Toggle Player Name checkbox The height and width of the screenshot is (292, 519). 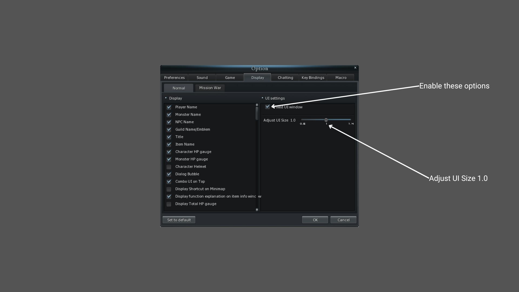point(169,107)
